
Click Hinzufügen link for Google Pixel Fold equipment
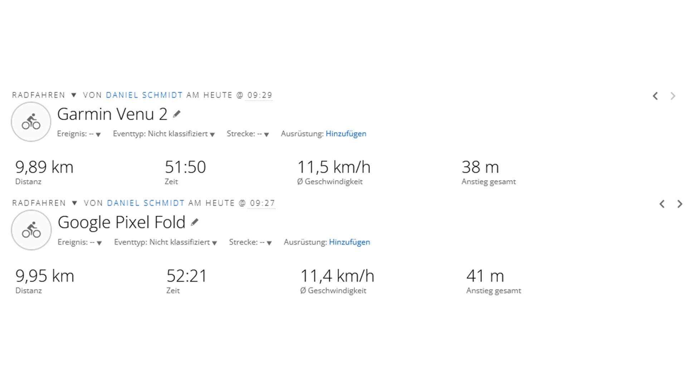[349, 242]
